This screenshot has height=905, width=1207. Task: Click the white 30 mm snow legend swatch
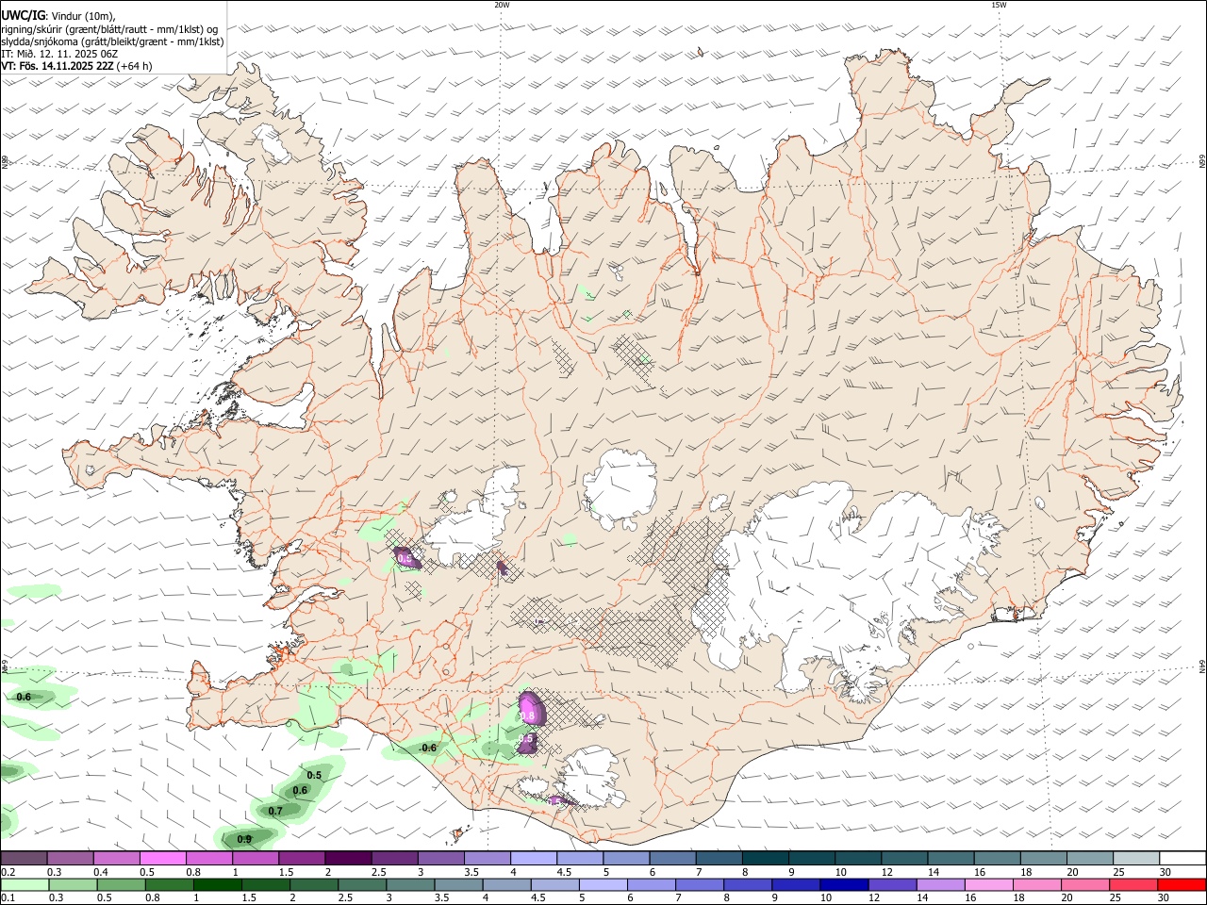[1182, 858]
